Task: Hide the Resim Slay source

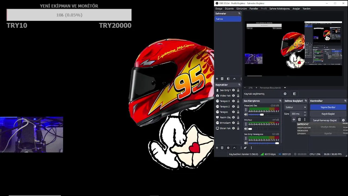Action: (x=233, y=117)
